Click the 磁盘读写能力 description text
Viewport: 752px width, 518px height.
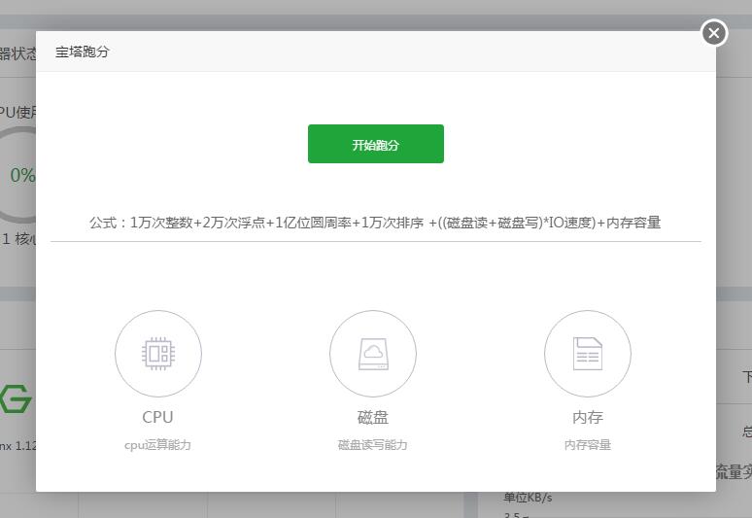point(372,445)
